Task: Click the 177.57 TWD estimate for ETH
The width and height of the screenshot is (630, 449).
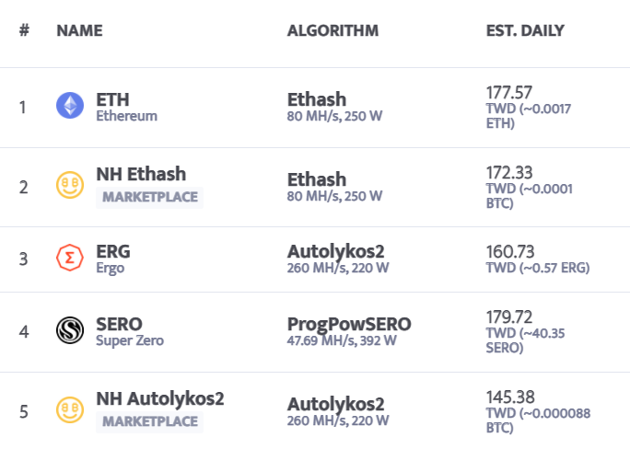Action: point(509,93)
